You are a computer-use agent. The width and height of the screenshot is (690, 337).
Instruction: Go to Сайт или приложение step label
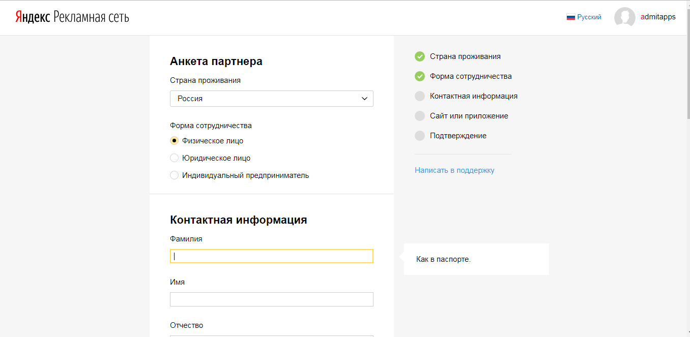click(469, 116)
